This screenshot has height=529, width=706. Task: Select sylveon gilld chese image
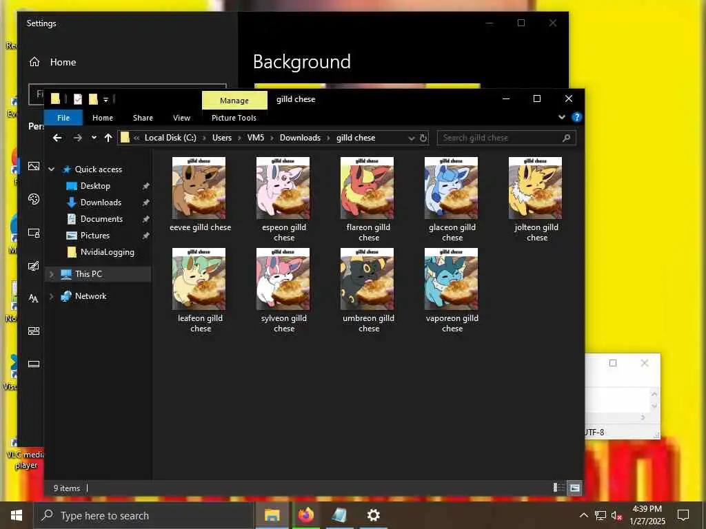click(x=283, y=290)
